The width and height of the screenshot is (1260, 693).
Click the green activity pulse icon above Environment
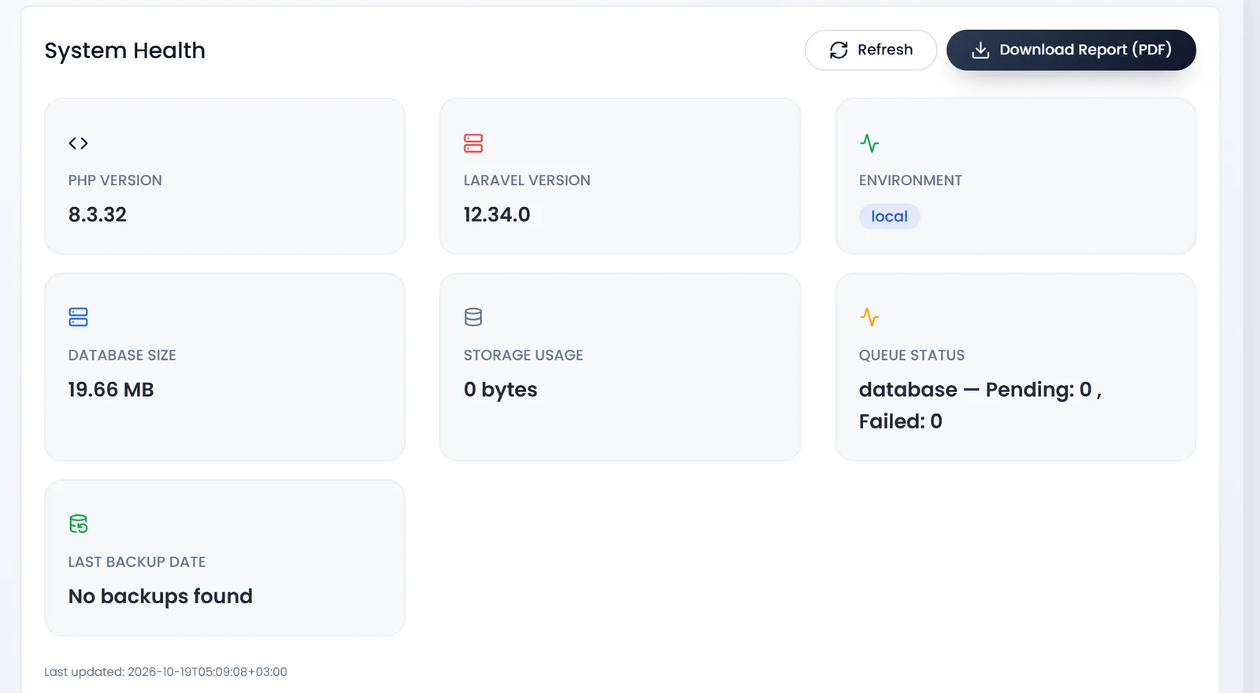[x=869, y=143]
